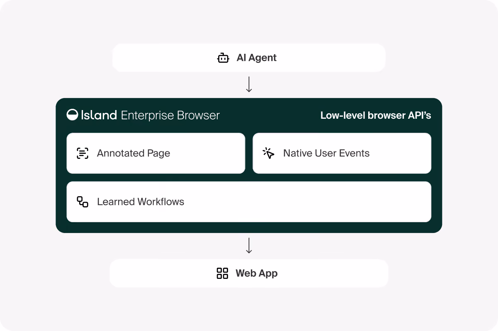Viewport: 498px width, 331px height.
Task: Select the AI Agent box
Action: 249,58
